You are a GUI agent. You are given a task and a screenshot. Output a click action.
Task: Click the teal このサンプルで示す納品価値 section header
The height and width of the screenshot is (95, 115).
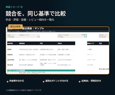(x=41, y=70)
